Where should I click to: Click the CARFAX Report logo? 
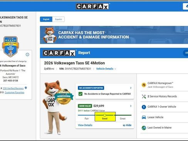coord(59,53)
